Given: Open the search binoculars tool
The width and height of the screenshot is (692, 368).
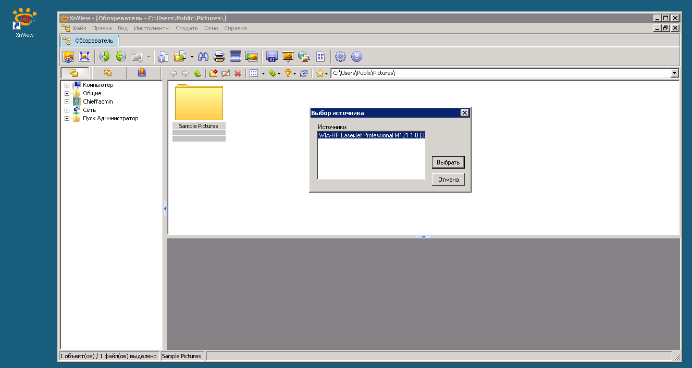Looking at the screenshot, I should click(203, 57).
